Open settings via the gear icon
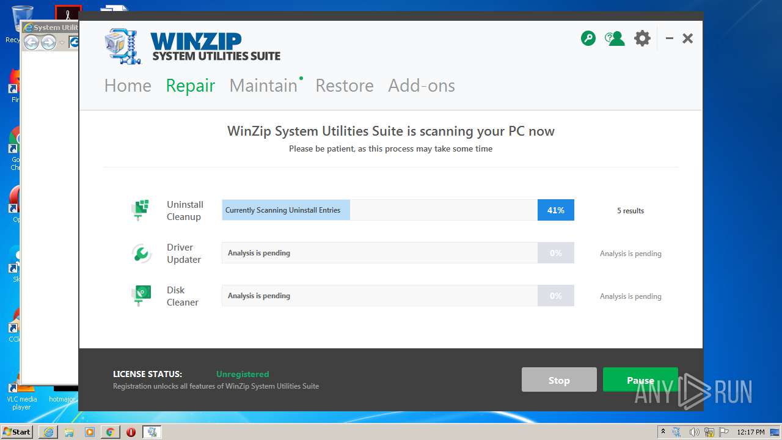The width and height of the screenshot is (782, 440). tap(642, 38)
